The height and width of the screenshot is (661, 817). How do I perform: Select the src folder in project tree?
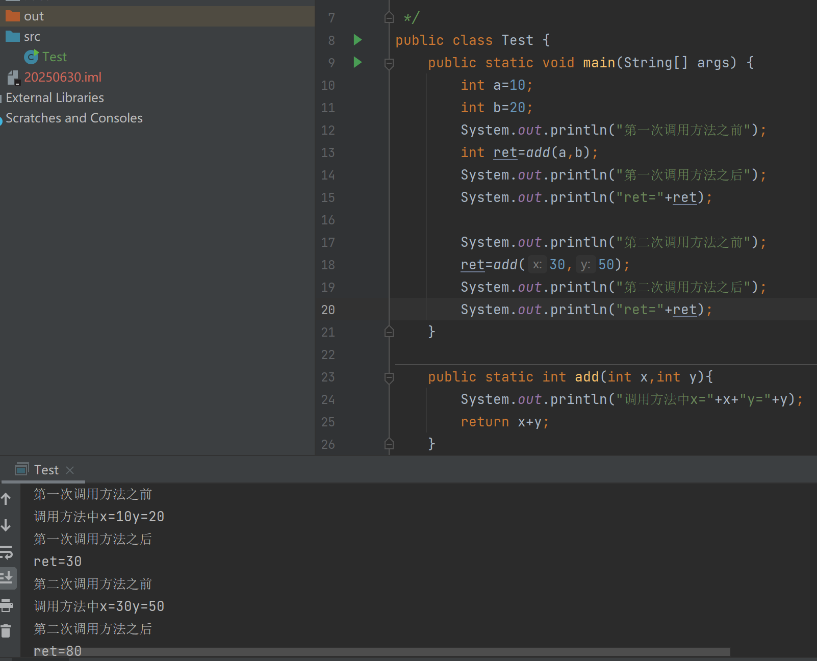tap(157, 37)
